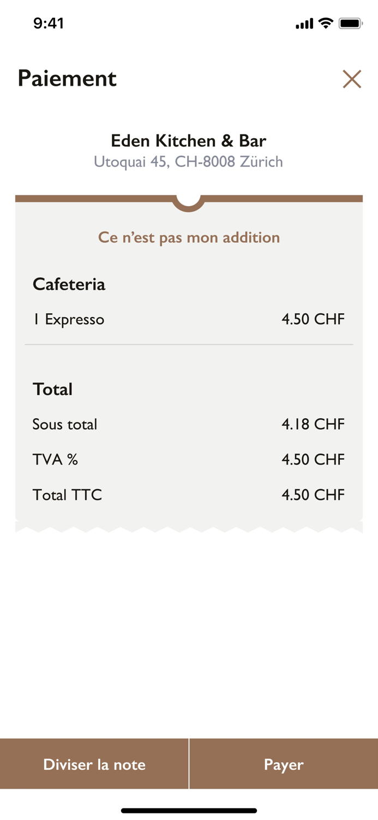Screen dimensions: 378x820
Task: Click "Ce n'est pas mon addition" link
Action: (x=189, y=237)
